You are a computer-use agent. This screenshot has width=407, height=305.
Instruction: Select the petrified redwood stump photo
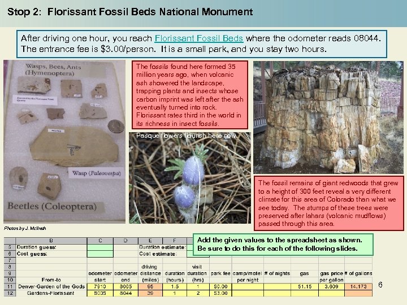(x=328, y=117)
